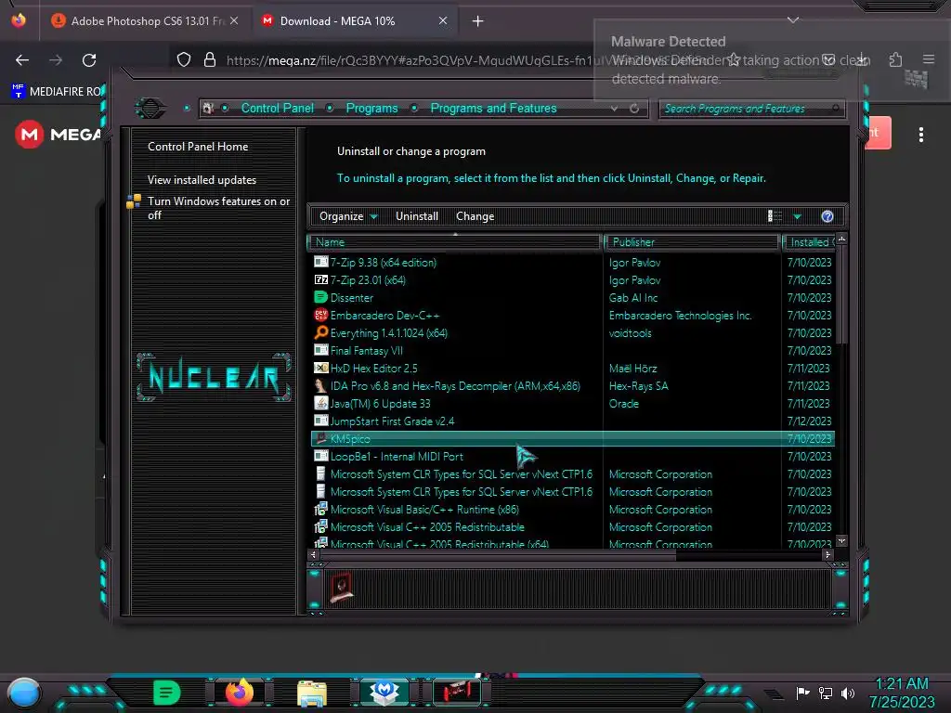Image resolution: width=951 pixels, height=713 pixels.
Task: Sort by the Publisher column header
Action: (x=691, y=242)
